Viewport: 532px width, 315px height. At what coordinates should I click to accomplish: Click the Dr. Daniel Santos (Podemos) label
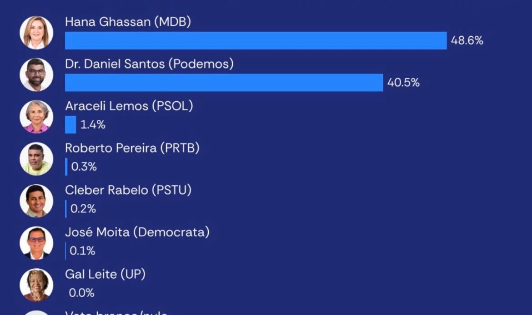pyautogui.click(x=149, y=64)
